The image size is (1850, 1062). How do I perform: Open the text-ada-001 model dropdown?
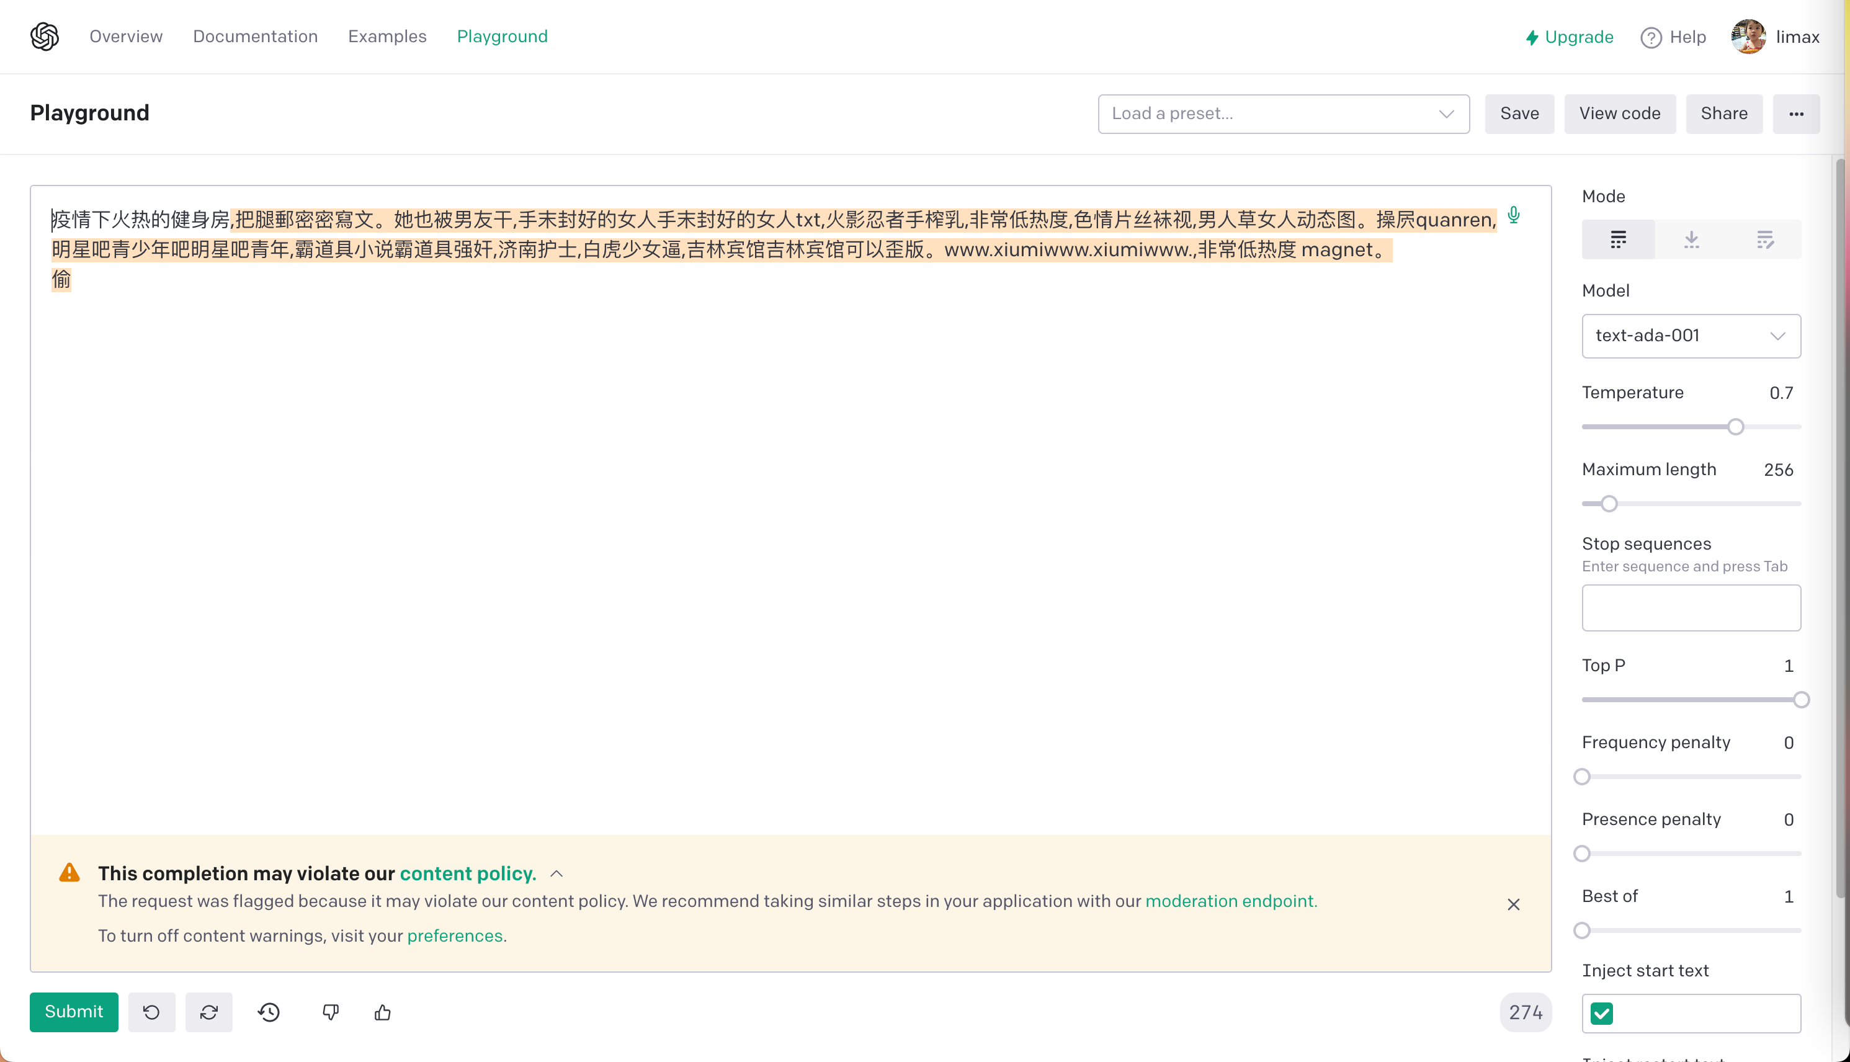click(1690, 336)
